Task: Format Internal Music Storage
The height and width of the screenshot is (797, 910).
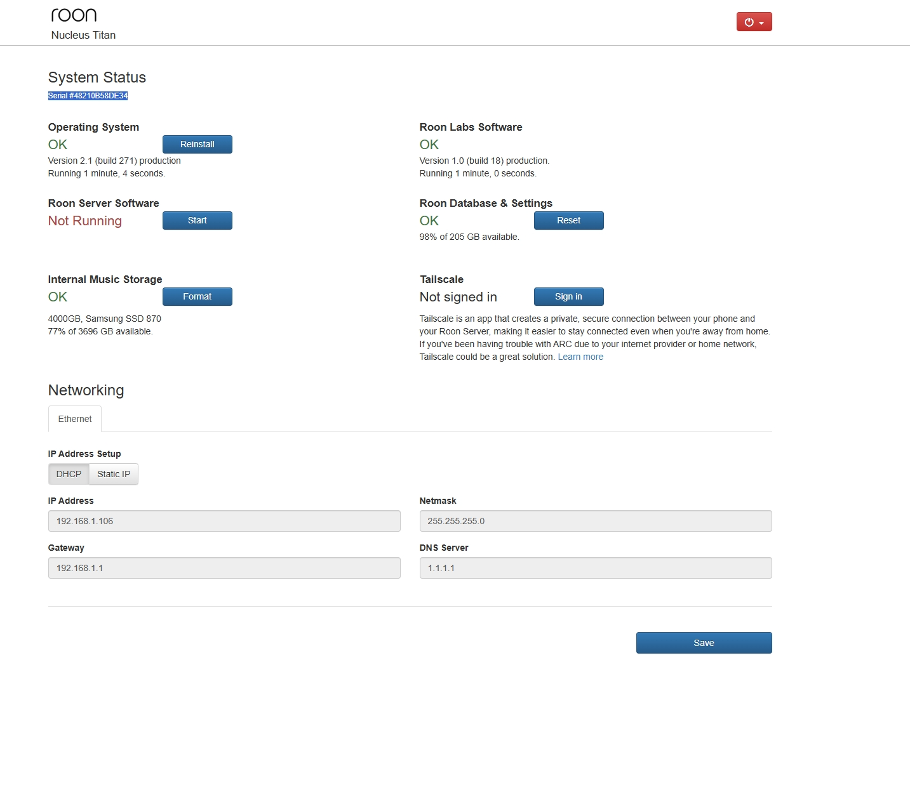Action: pos(197,296)
